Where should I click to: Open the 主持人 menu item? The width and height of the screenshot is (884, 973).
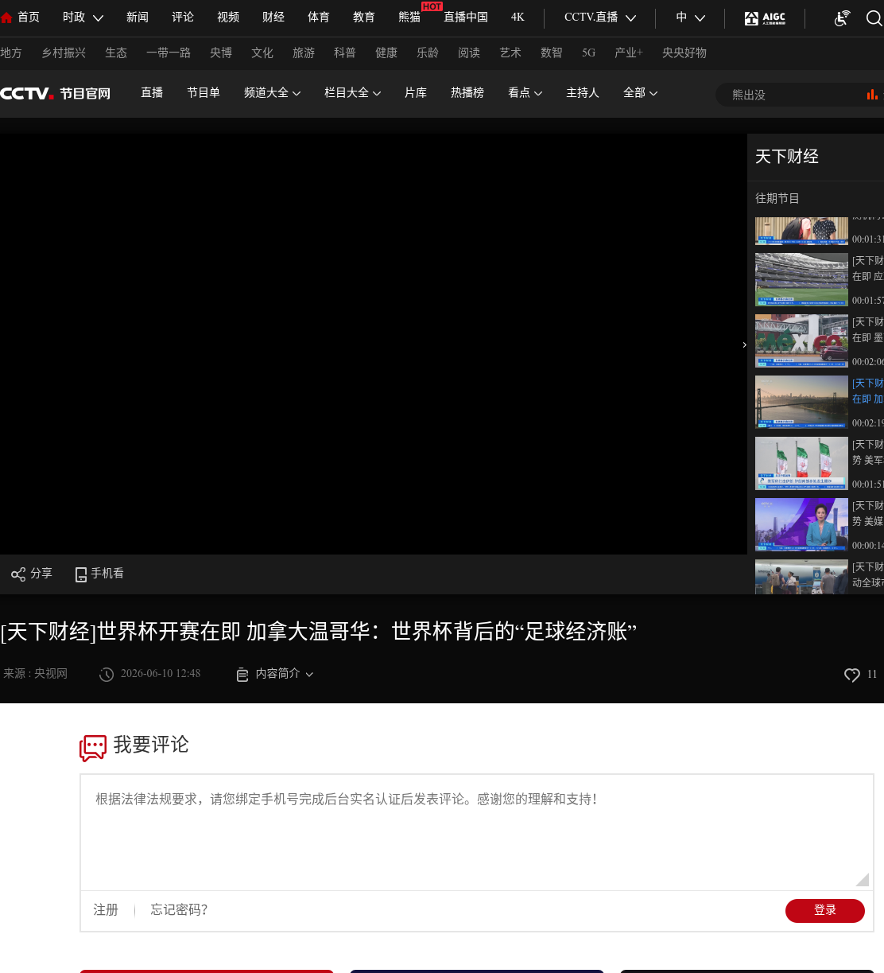tap(583, 93)
